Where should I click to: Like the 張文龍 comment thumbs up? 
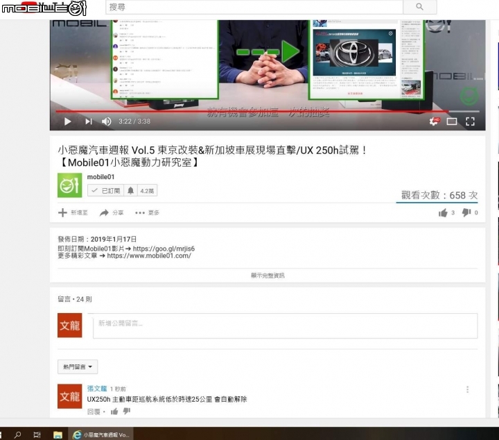point(114,412)
